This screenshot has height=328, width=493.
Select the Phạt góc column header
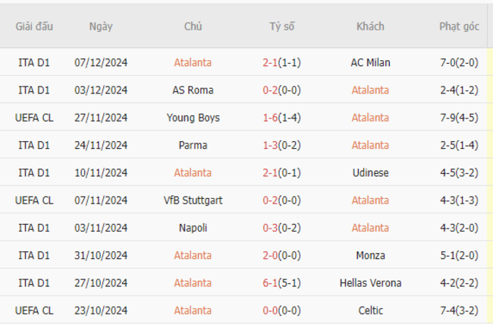point(459,27)
